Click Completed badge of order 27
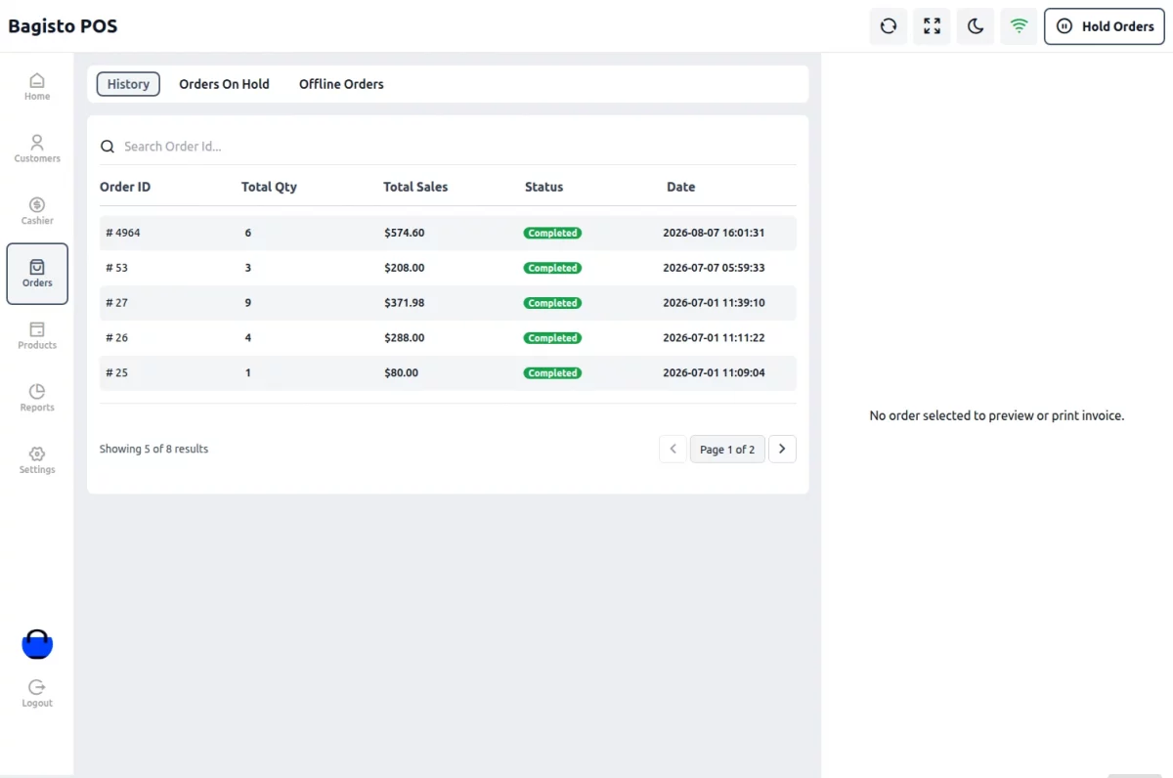 tap(552, 303)
